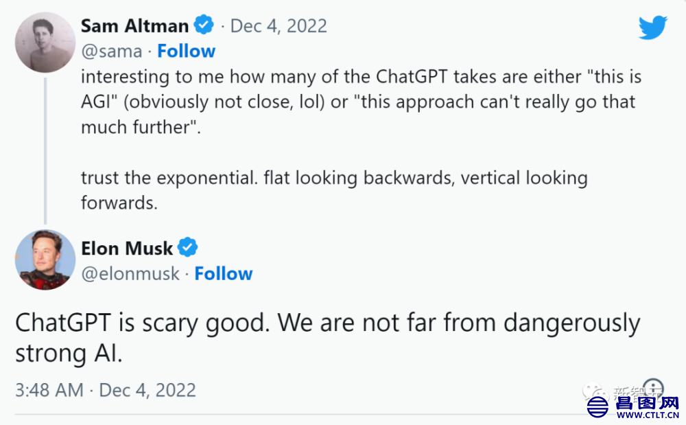Follow Sam Altman via Follow link
Image resolution: width=686 pixels, height=425 pixels.
(187, 51)
